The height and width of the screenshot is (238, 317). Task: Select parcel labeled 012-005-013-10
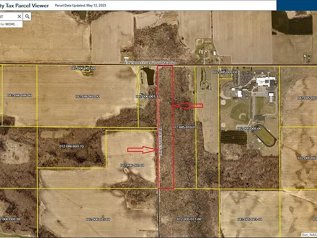pos(250,219)
